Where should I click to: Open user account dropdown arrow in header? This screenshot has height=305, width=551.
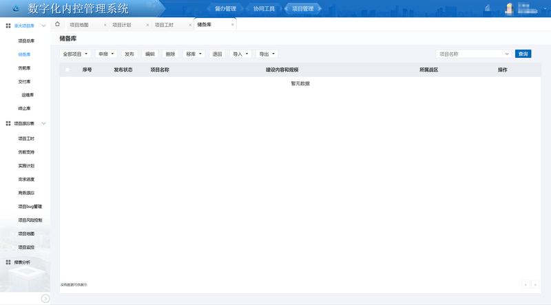tap(545, 8)
